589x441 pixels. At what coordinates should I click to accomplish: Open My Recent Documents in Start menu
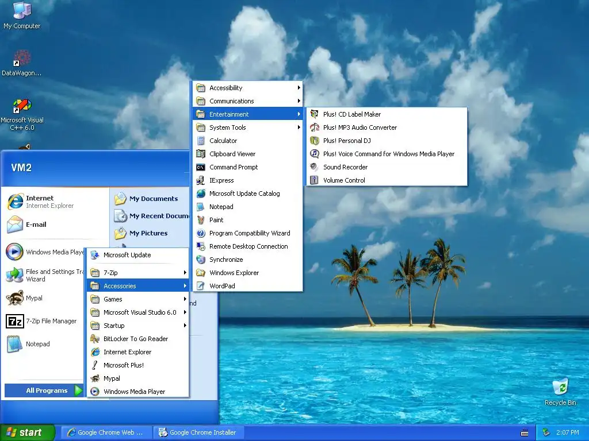(x=151, y=216)
